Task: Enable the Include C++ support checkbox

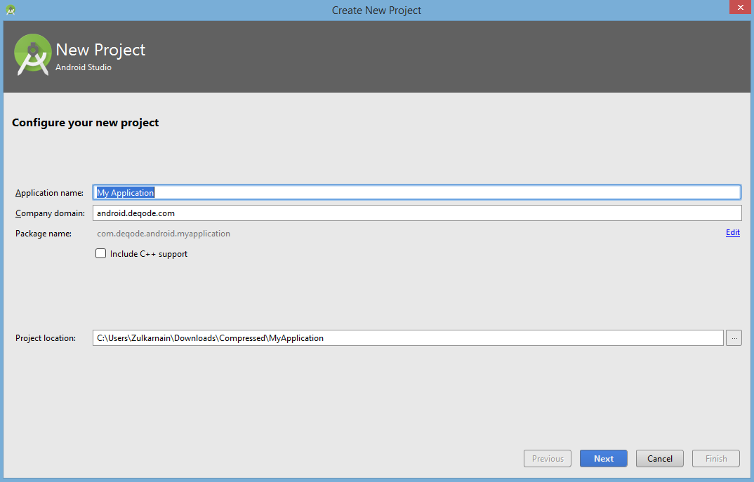Action: click(100, 253)
